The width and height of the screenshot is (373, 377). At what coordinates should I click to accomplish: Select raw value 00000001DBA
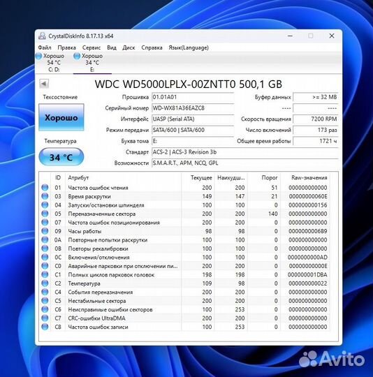307,275
